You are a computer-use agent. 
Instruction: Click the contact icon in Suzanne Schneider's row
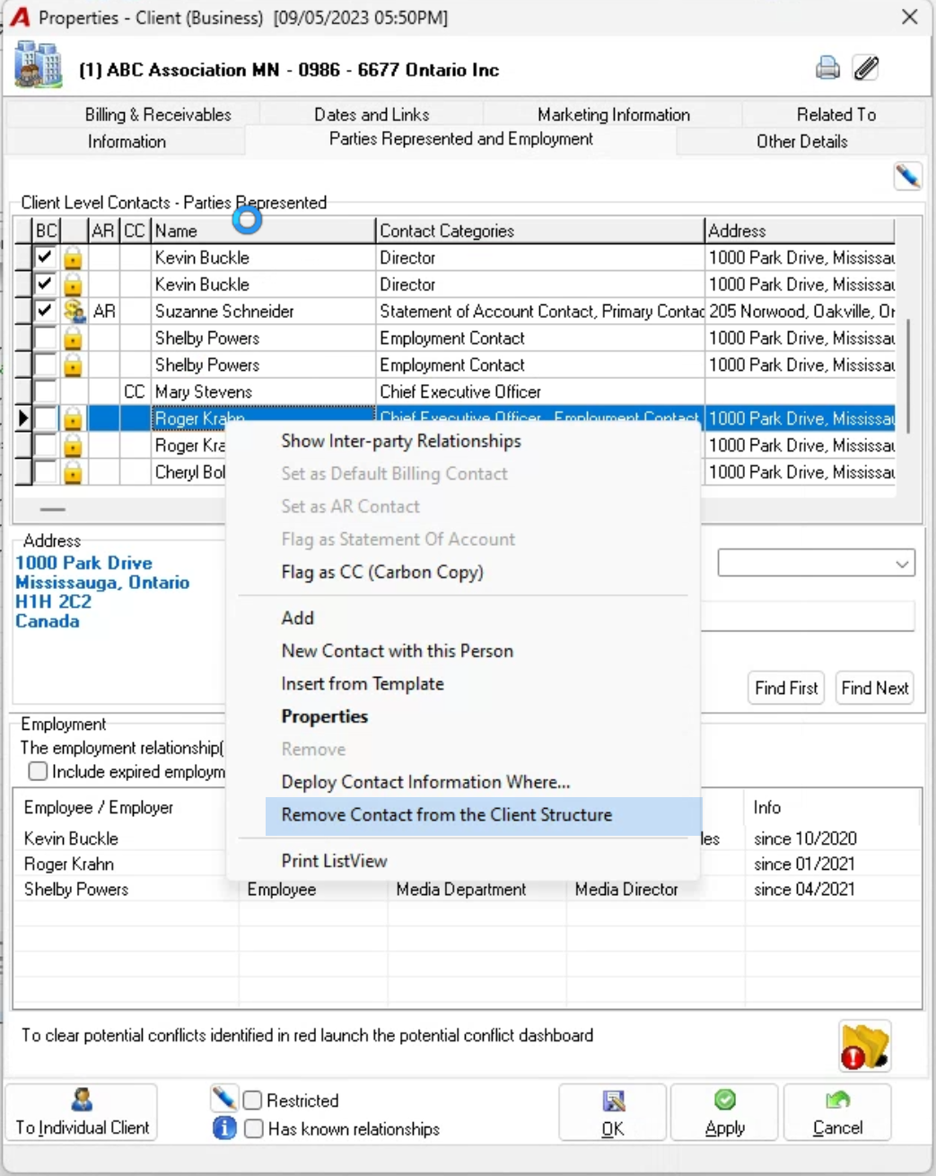coord(74,312)
